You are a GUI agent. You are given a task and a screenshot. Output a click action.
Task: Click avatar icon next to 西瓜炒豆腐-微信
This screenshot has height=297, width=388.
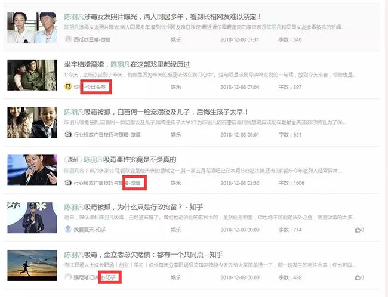tap(68, 39)
